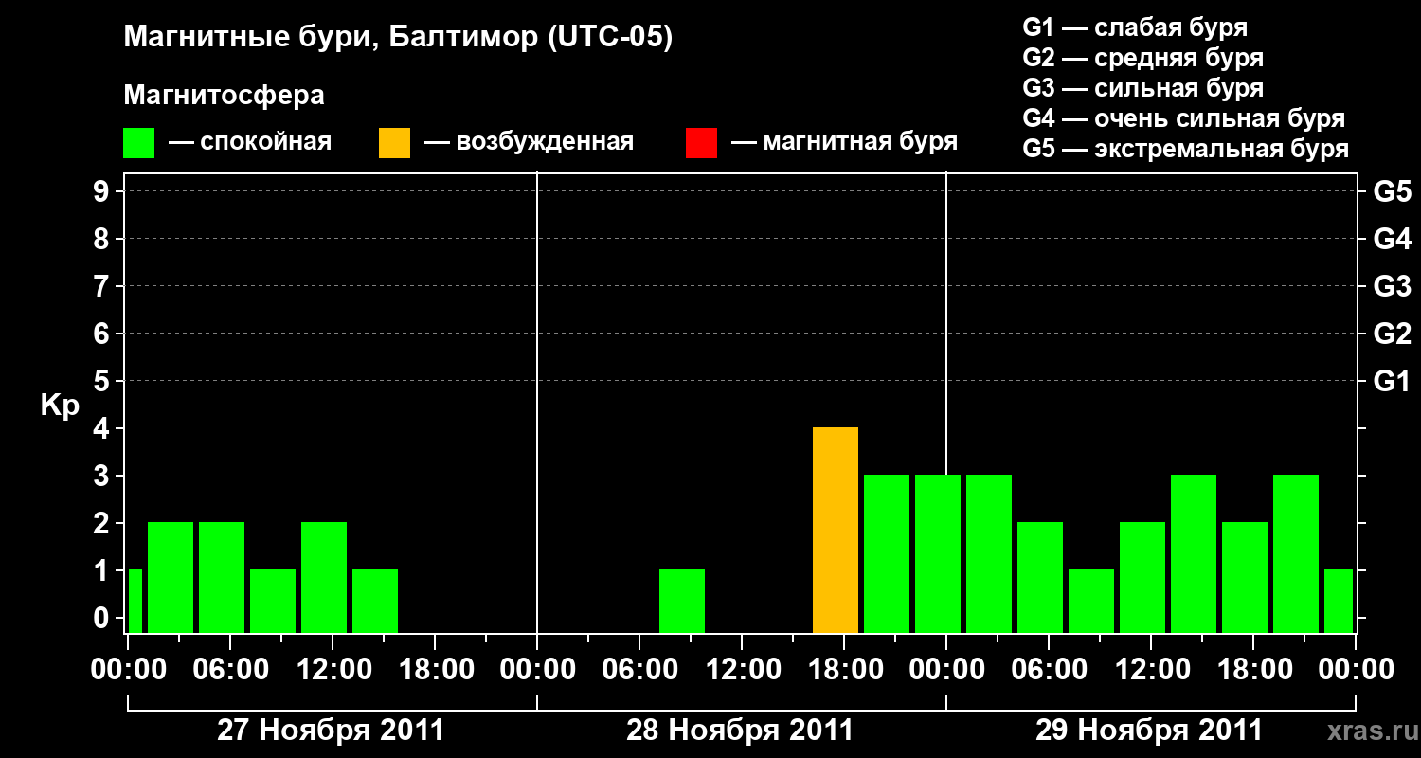Click the '28 Ноября 2011' date label

(740, 730)
